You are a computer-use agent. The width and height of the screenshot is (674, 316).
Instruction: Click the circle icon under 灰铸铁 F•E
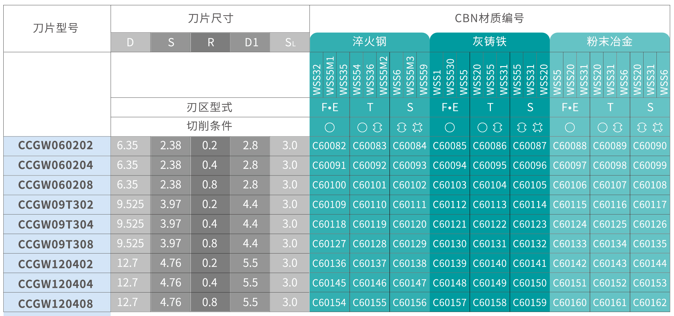(x=450, y=127)
